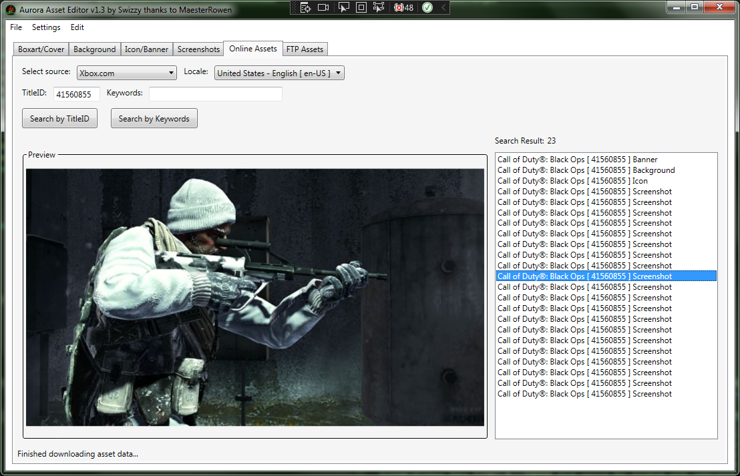Click the 'Locale:' label
Image resolution: width=740 pixels, height=476 pixels.
196,71
